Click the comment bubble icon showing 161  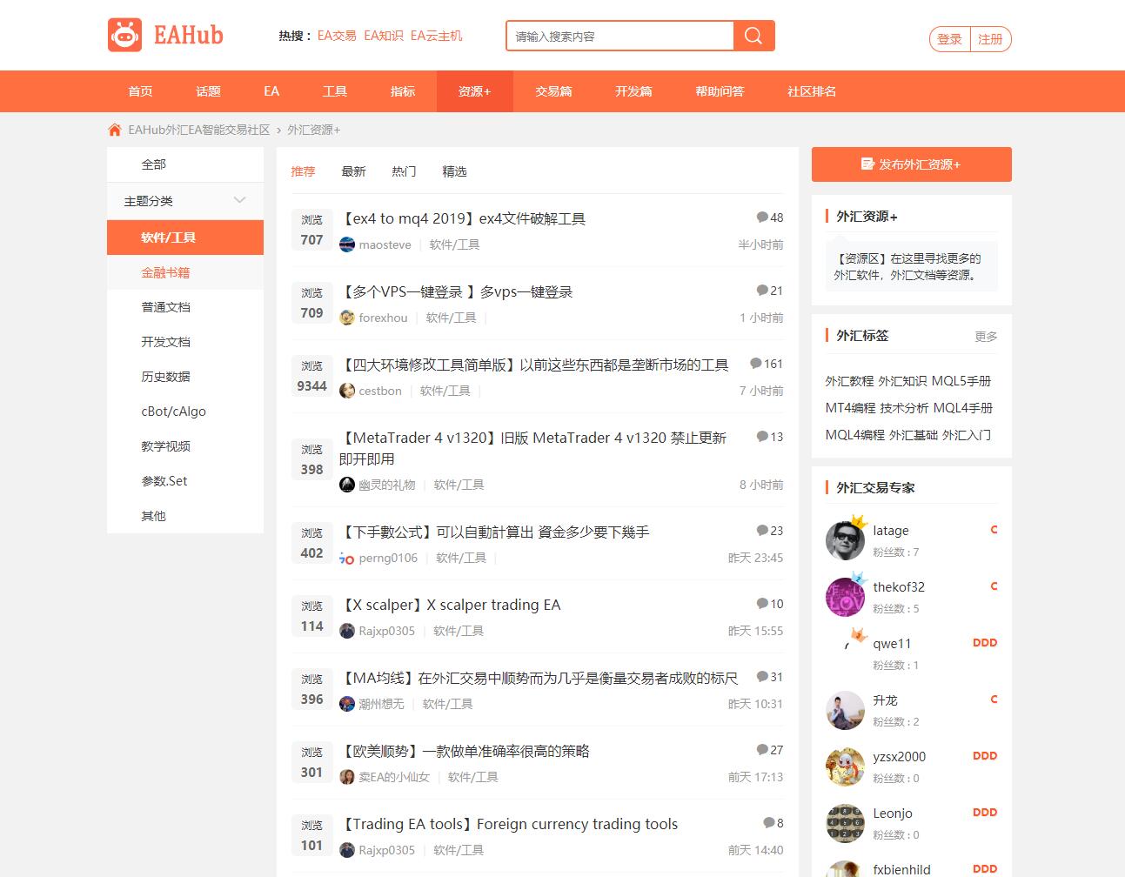click(755, 364)
